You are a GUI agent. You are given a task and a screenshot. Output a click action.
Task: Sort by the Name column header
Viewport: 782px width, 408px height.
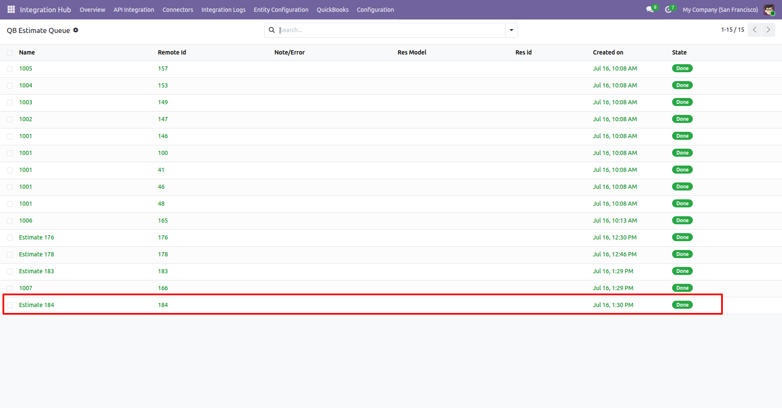click(x=27, y=52)
